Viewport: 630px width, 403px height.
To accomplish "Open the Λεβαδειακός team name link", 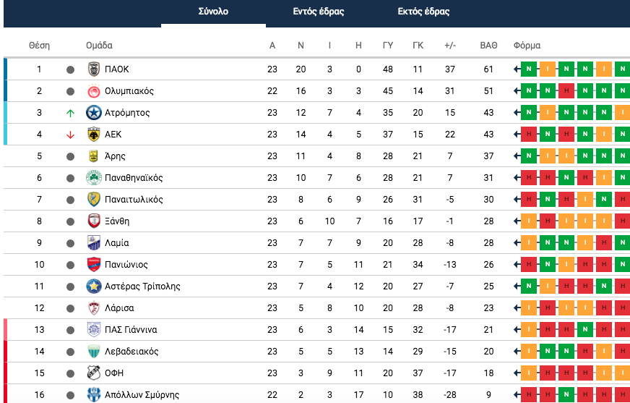I will [131, 352].
